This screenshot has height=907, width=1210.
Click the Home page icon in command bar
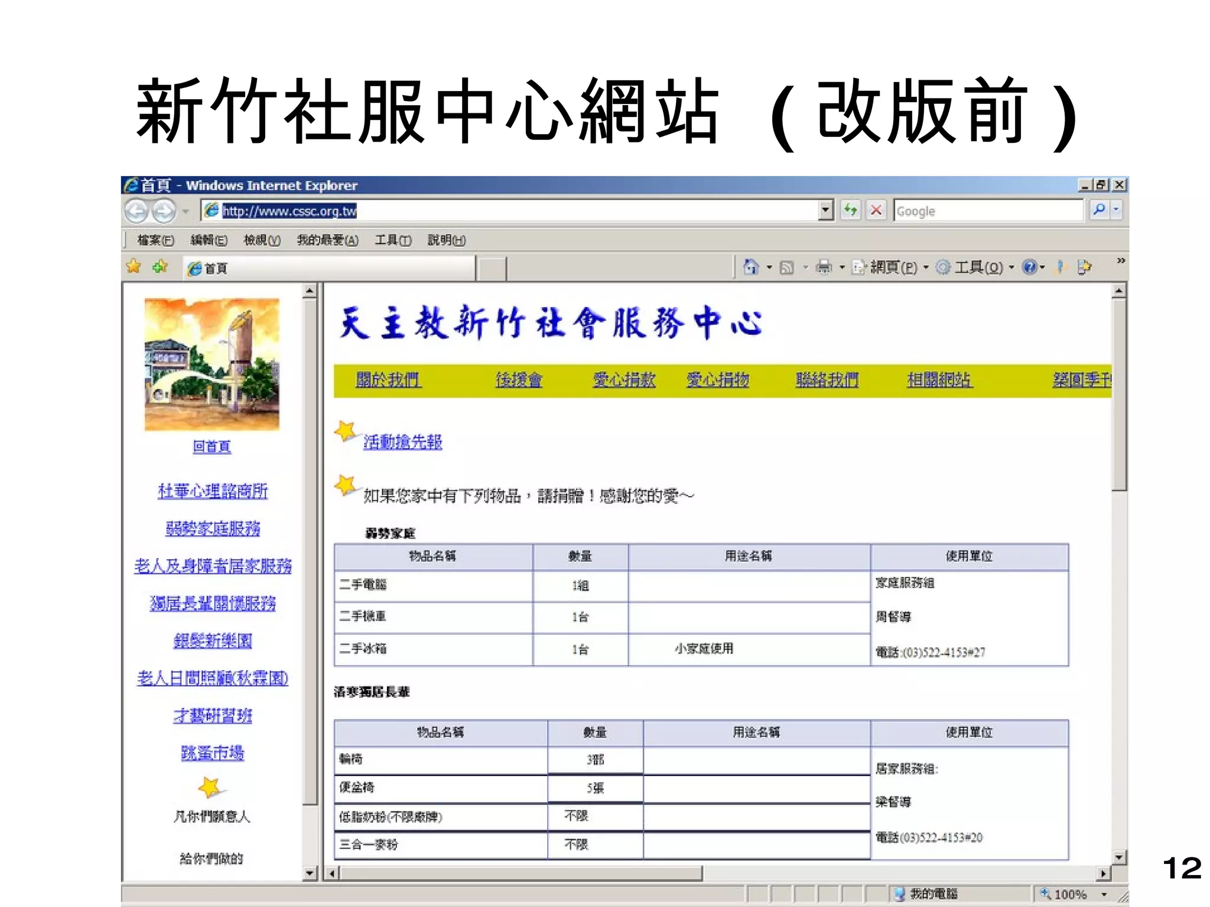click(x=751, y=267)
